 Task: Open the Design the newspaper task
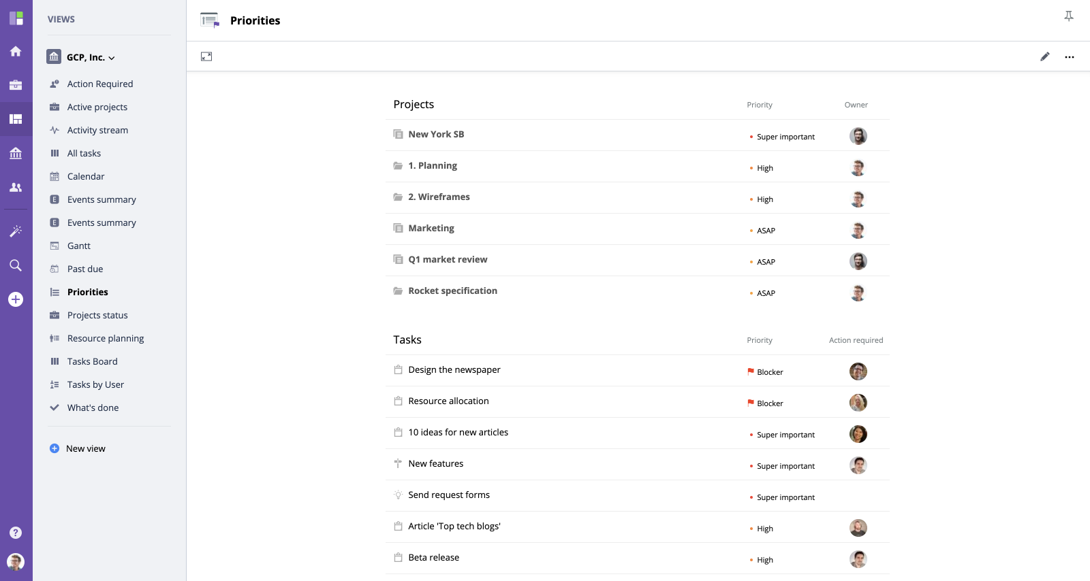tap(454, 369)
